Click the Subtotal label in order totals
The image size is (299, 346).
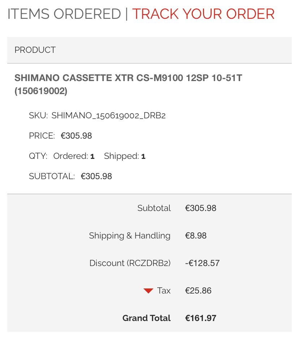point(154,208)
